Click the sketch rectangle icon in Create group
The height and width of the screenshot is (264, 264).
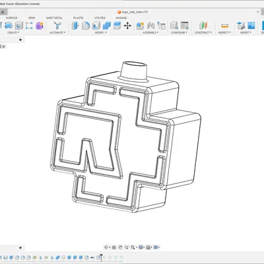pyautogui.click(x=29, y=26)
